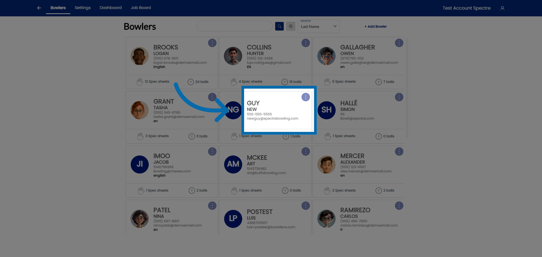This screenshot has height=257, width=542.
Task: Open the Job Board tab
Action: [x=141, y=8]
